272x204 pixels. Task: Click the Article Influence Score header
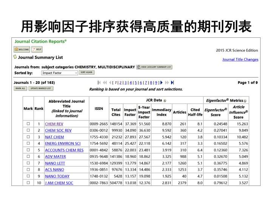tap(238, 112)
